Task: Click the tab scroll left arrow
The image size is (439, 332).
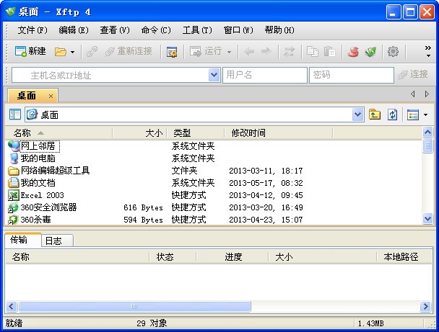Action: pyautogui.click(x=413, y=94)
